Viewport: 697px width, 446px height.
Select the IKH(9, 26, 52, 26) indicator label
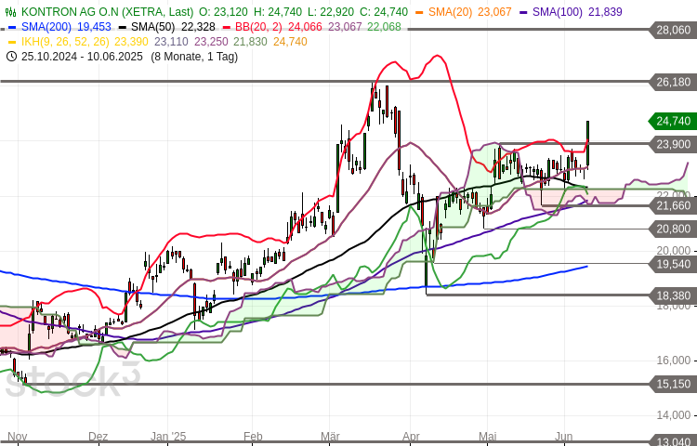click(x=65, y=42)
